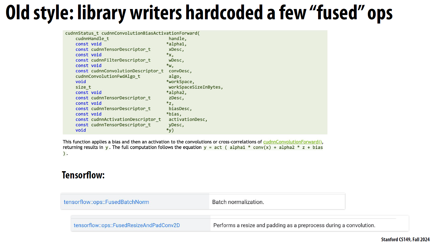
Task: Click the "biasDesc," parameter
Action: coord(180,109)
